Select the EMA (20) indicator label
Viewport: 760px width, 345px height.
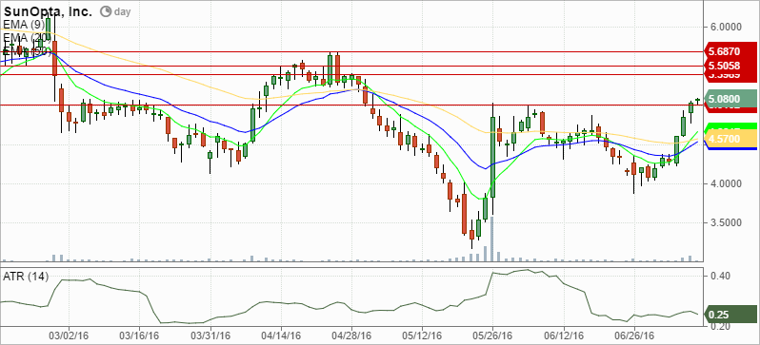point(26,37)
